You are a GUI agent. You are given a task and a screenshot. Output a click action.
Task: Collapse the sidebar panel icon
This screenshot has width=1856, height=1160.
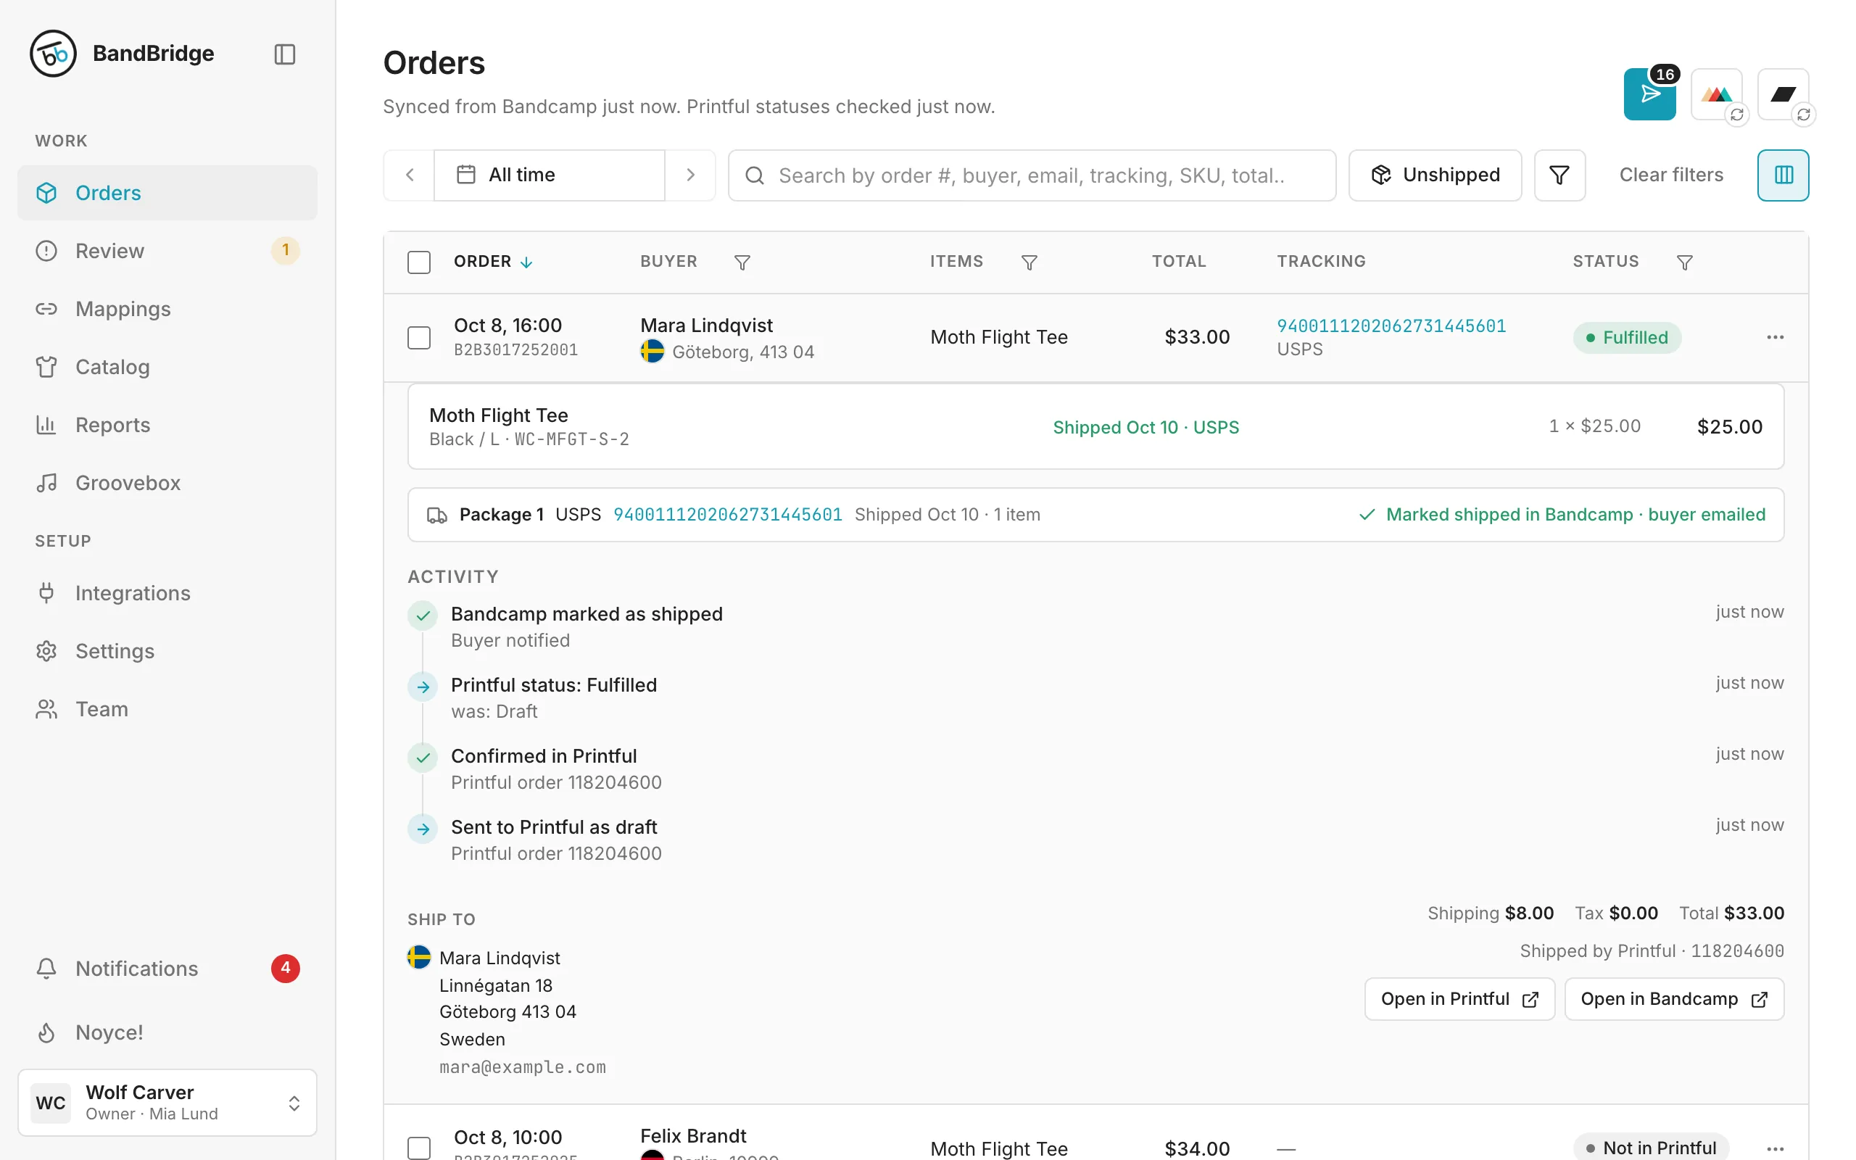284,54
